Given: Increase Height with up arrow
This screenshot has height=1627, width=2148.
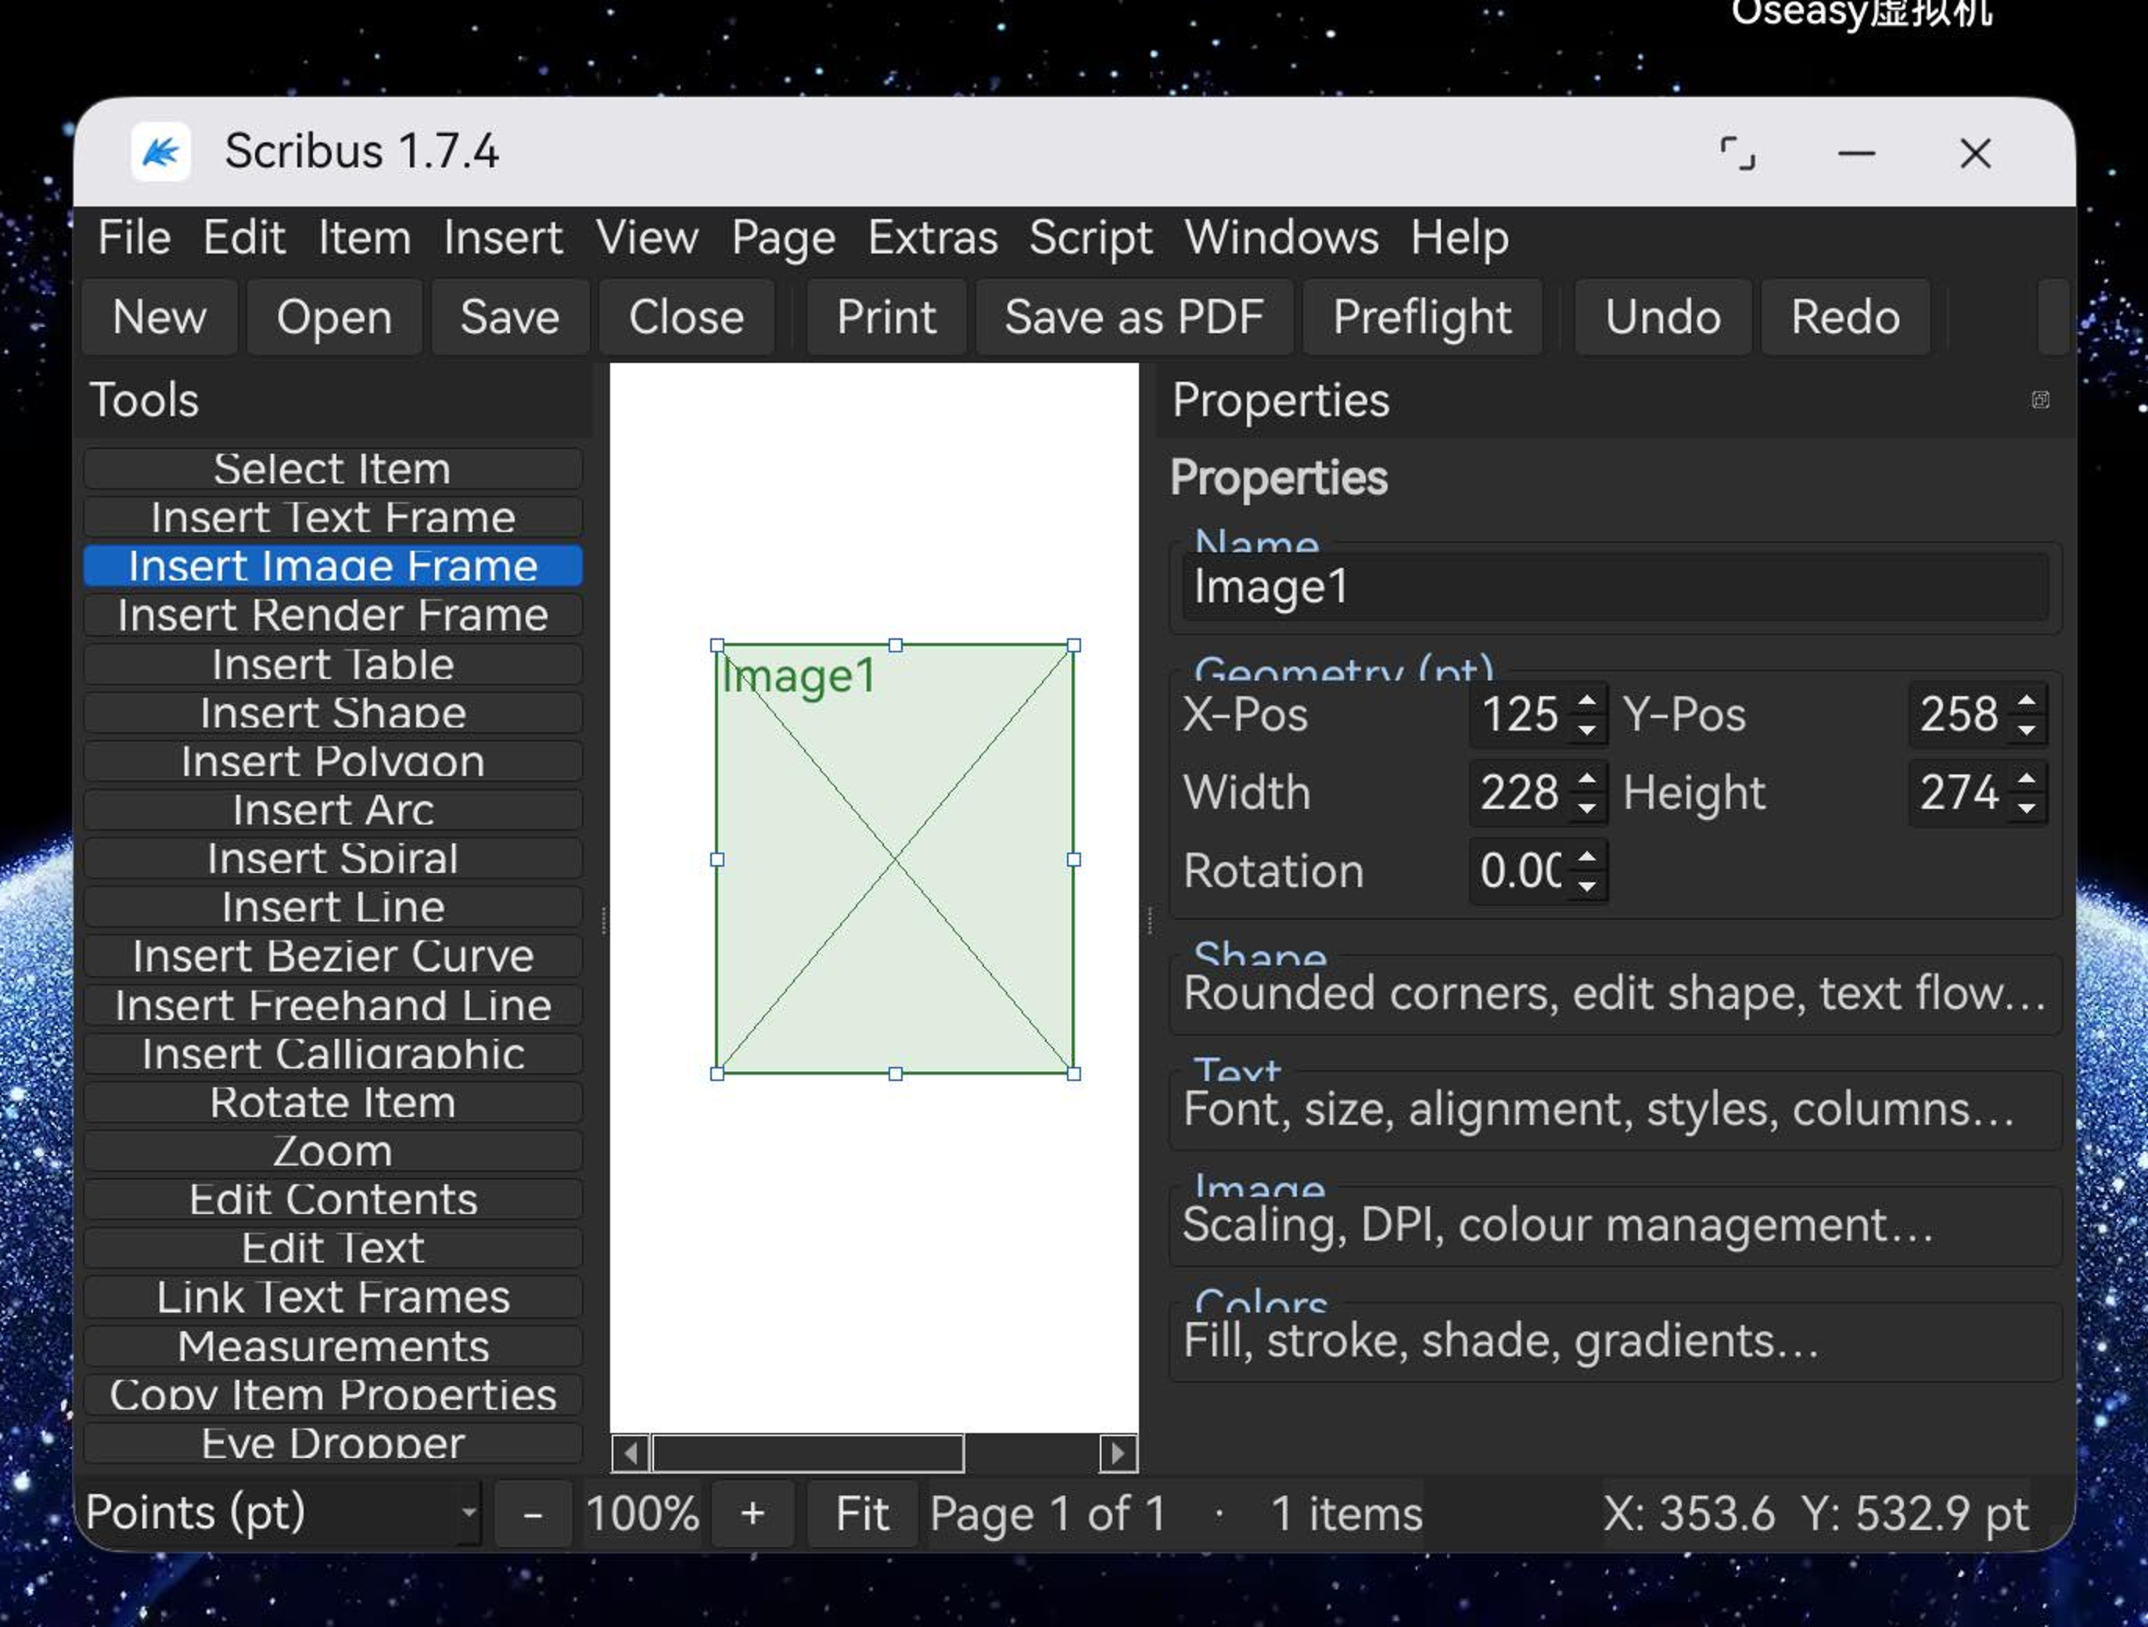Looking at the screenshot, I should tap(2027, 778).
